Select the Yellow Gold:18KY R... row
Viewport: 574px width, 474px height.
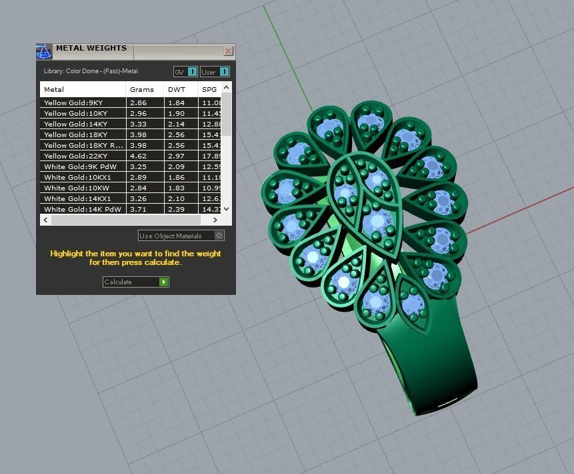[x=130, y=145]
